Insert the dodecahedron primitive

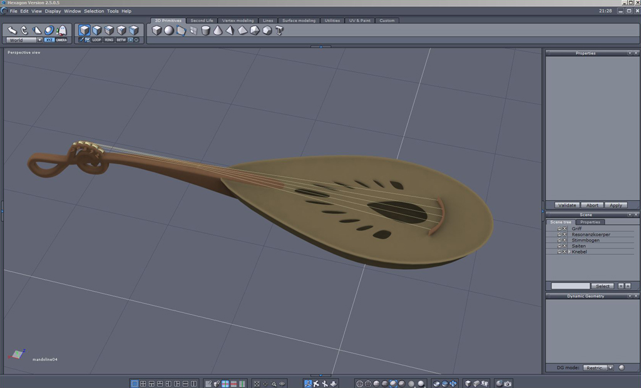coord(267,30)
